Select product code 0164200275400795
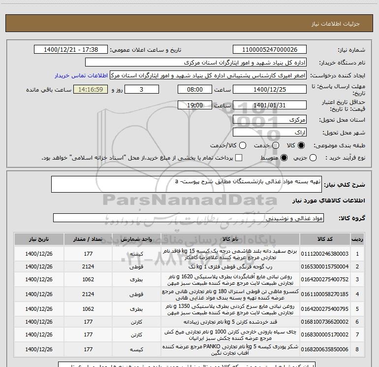Screen dimensions: 379x367 pos(325,309)
